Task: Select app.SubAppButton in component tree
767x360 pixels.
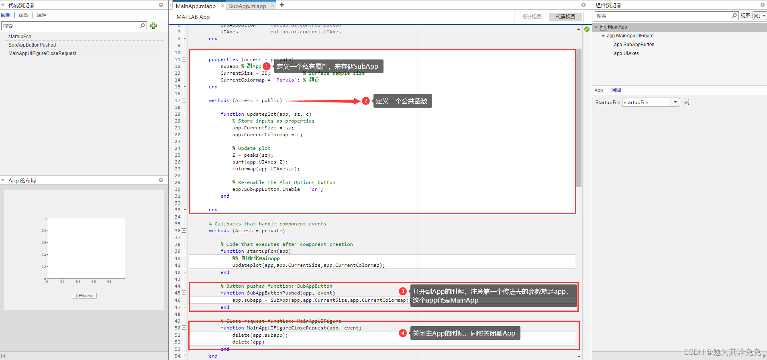Action: [634, 45]
